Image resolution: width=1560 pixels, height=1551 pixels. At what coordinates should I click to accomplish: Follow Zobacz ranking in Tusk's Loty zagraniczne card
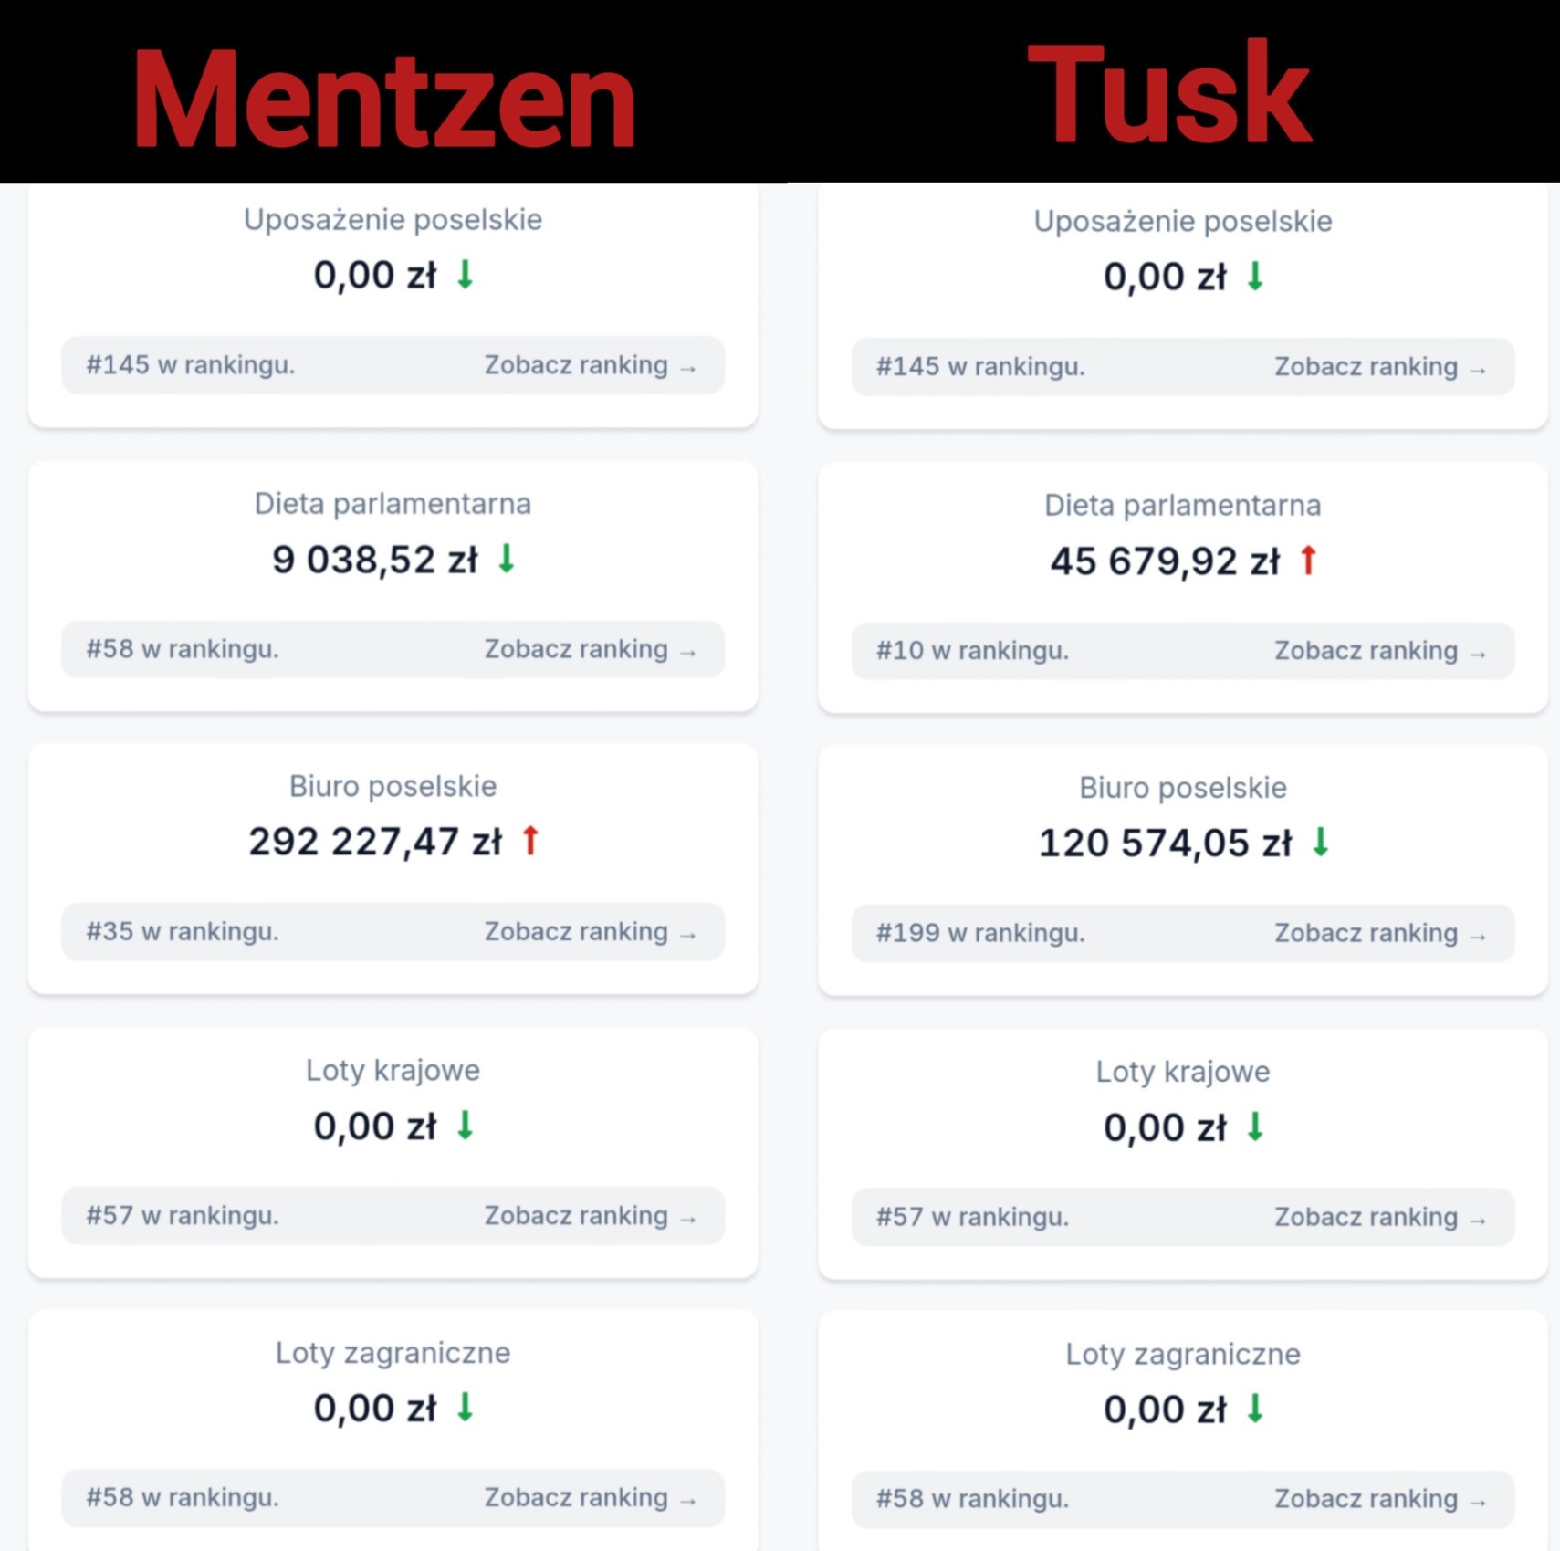1380,1499
